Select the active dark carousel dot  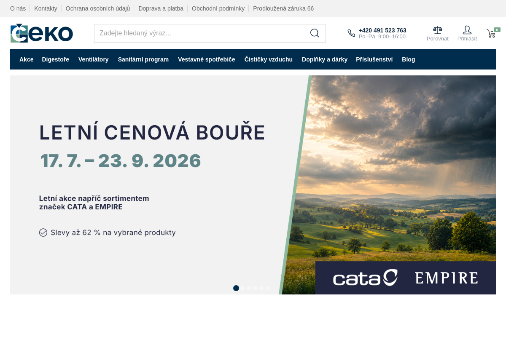(x=236, y=288)
